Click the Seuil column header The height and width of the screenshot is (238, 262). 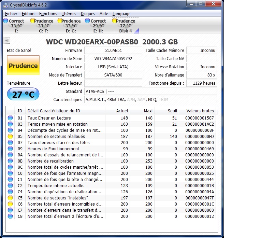(x=166, y=111)
